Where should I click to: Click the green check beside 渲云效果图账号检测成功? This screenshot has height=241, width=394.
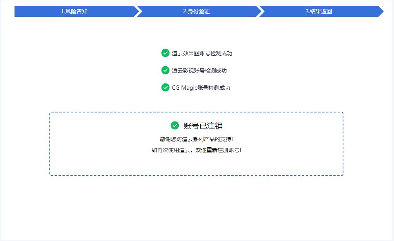click(x=165, y=53)
